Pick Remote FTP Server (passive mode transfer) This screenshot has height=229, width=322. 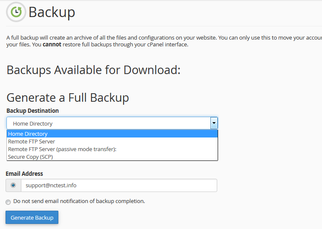pyautogui.click(x=62, y=149)
